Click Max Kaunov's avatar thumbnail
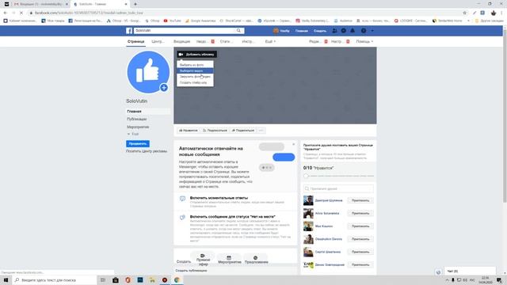507x285 pixels. tap(308, 226)
